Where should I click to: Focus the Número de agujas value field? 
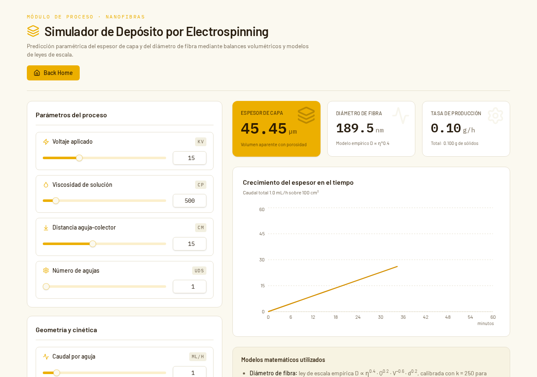(x=190, y=287)
